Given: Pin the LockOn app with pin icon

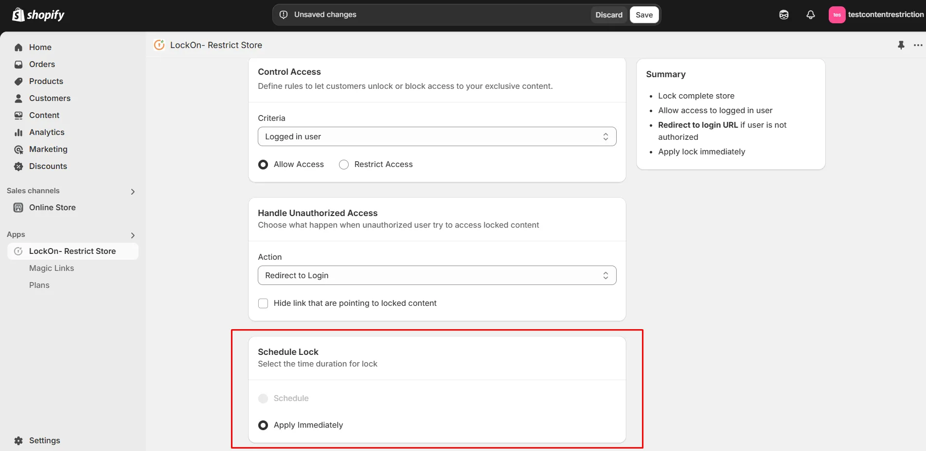Looking at the screenshot, I should click(901, 45).
